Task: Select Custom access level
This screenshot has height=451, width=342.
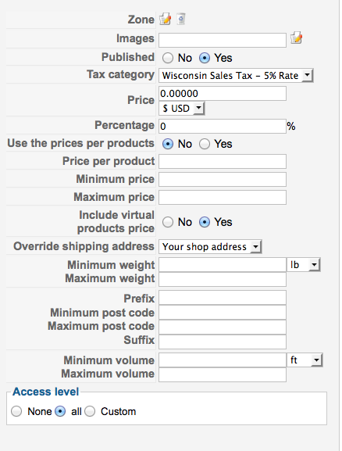Action: (x=90, y=411)
